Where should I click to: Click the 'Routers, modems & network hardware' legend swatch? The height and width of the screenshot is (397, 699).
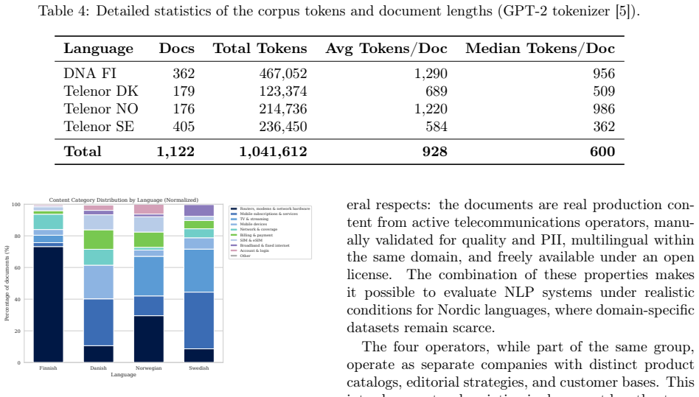coord(234,208)
